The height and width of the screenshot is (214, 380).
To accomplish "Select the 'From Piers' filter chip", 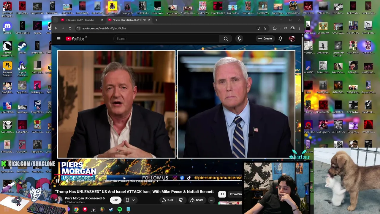I will [x=236, y=194].
